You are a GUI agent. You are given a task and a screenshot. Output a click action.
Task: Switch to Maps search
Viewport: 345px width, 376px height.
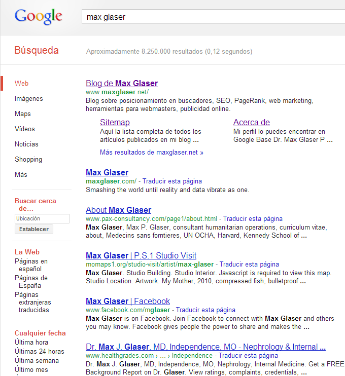point(23,114)
